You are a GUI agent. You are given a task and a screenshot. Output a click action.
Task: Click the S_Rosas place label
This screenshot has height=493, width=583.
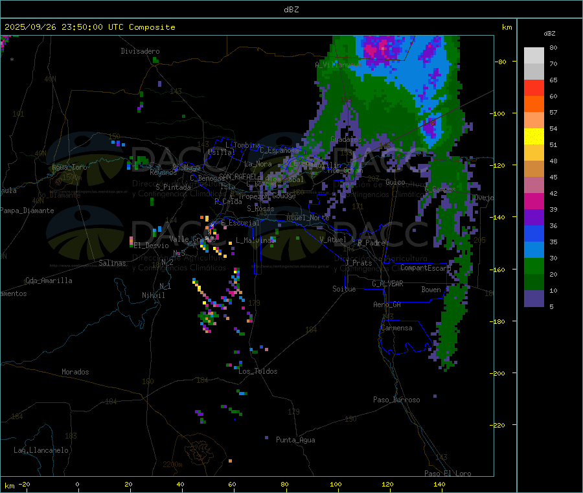(x=260, y=209)
